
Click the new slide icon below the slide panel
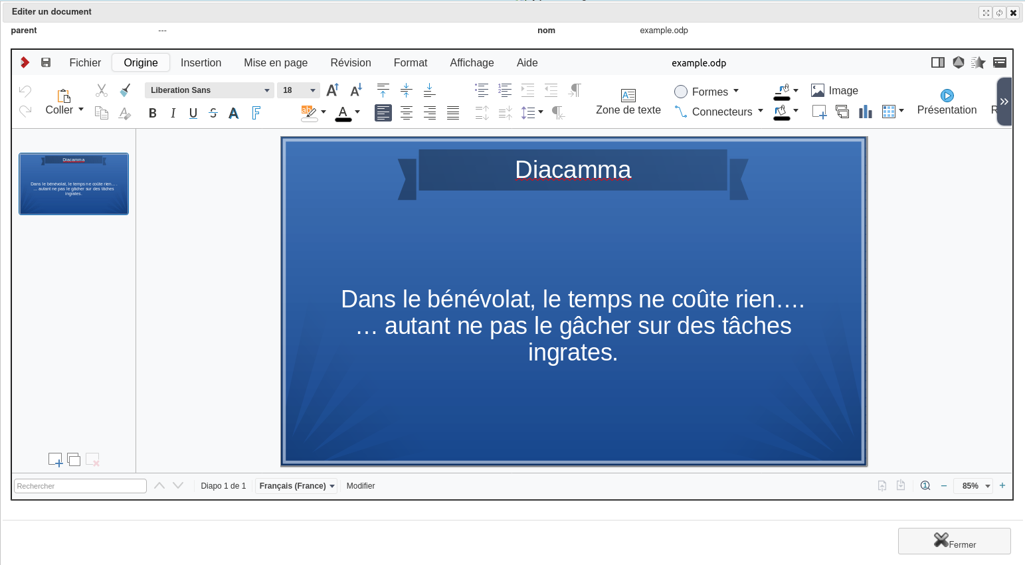[55, 459]
